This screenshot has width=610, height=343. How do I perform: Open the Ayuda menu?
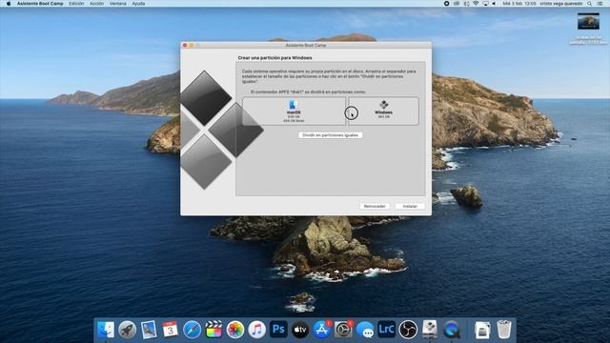(x=138, y=4)
